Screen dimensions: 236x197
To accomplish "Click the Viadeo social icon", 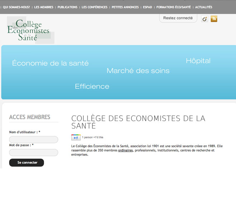I will click(x=205, y=19).
